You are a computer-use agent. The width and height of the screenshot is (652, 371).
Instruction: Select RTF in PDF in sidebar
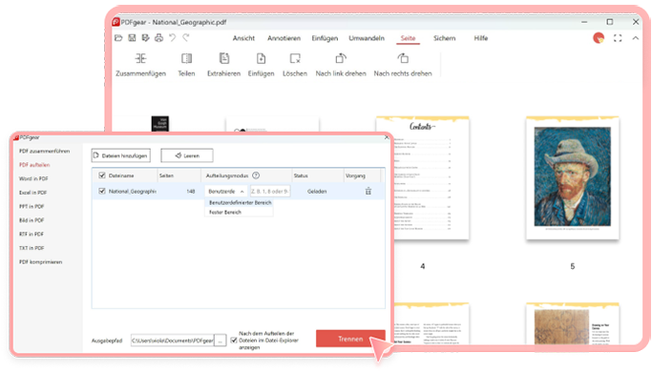(32, 235)
